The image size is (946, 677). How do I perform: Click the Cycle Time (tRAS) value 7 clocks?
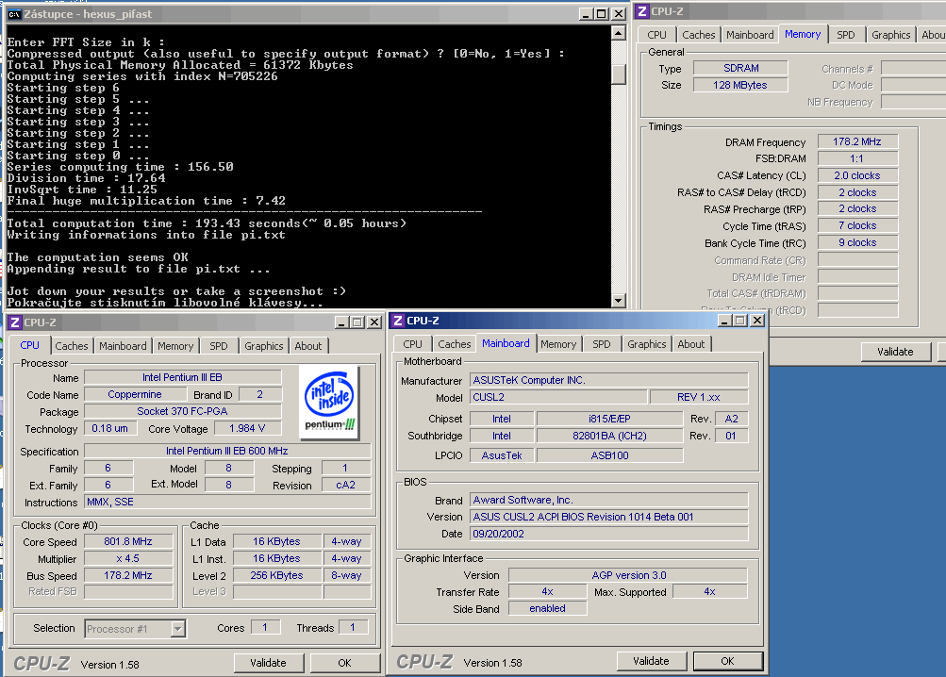click(x=857, y=225)
